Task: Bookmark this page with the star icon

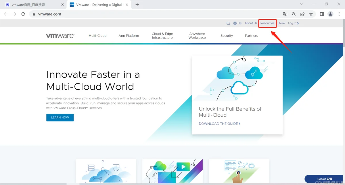Action: (311, 14)
